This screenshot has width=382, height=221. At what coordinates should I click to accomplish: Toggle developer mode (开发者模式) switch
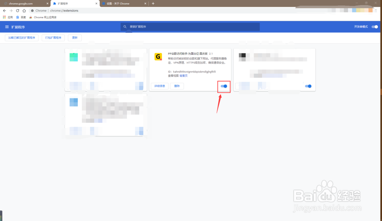375,27
